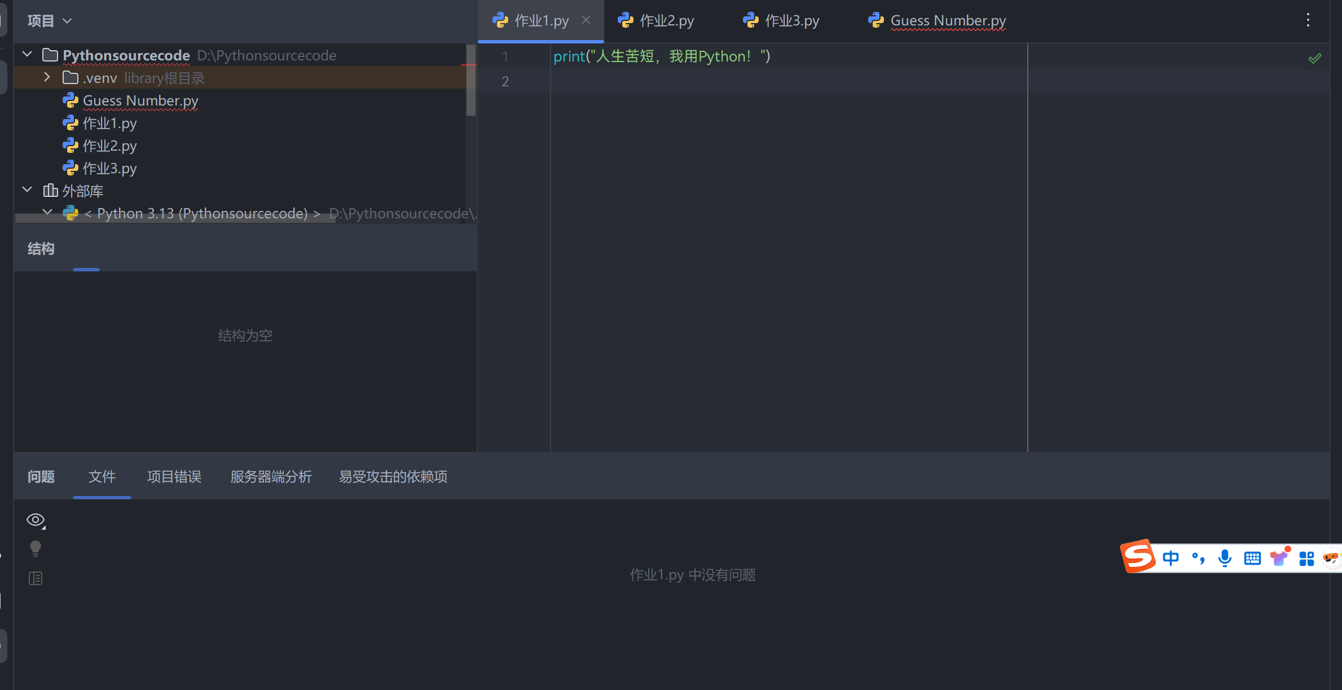Viewport: 1342px width, 690px height.
Task: Close the 作业1.py editor tab
Action: point(586,20)
